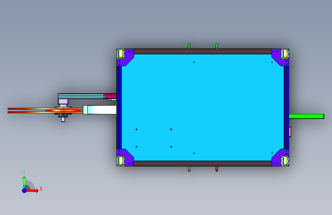Click the red X axis arrow of triad
The image size is (332, 215).
[33, 191]
